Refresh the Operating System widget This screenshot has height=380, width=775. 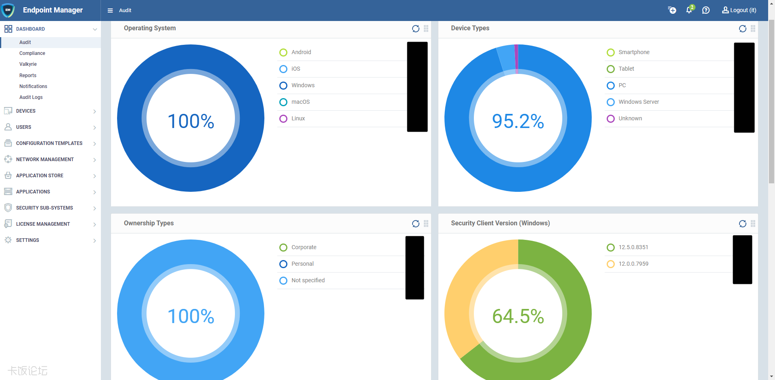click(416, 29)
